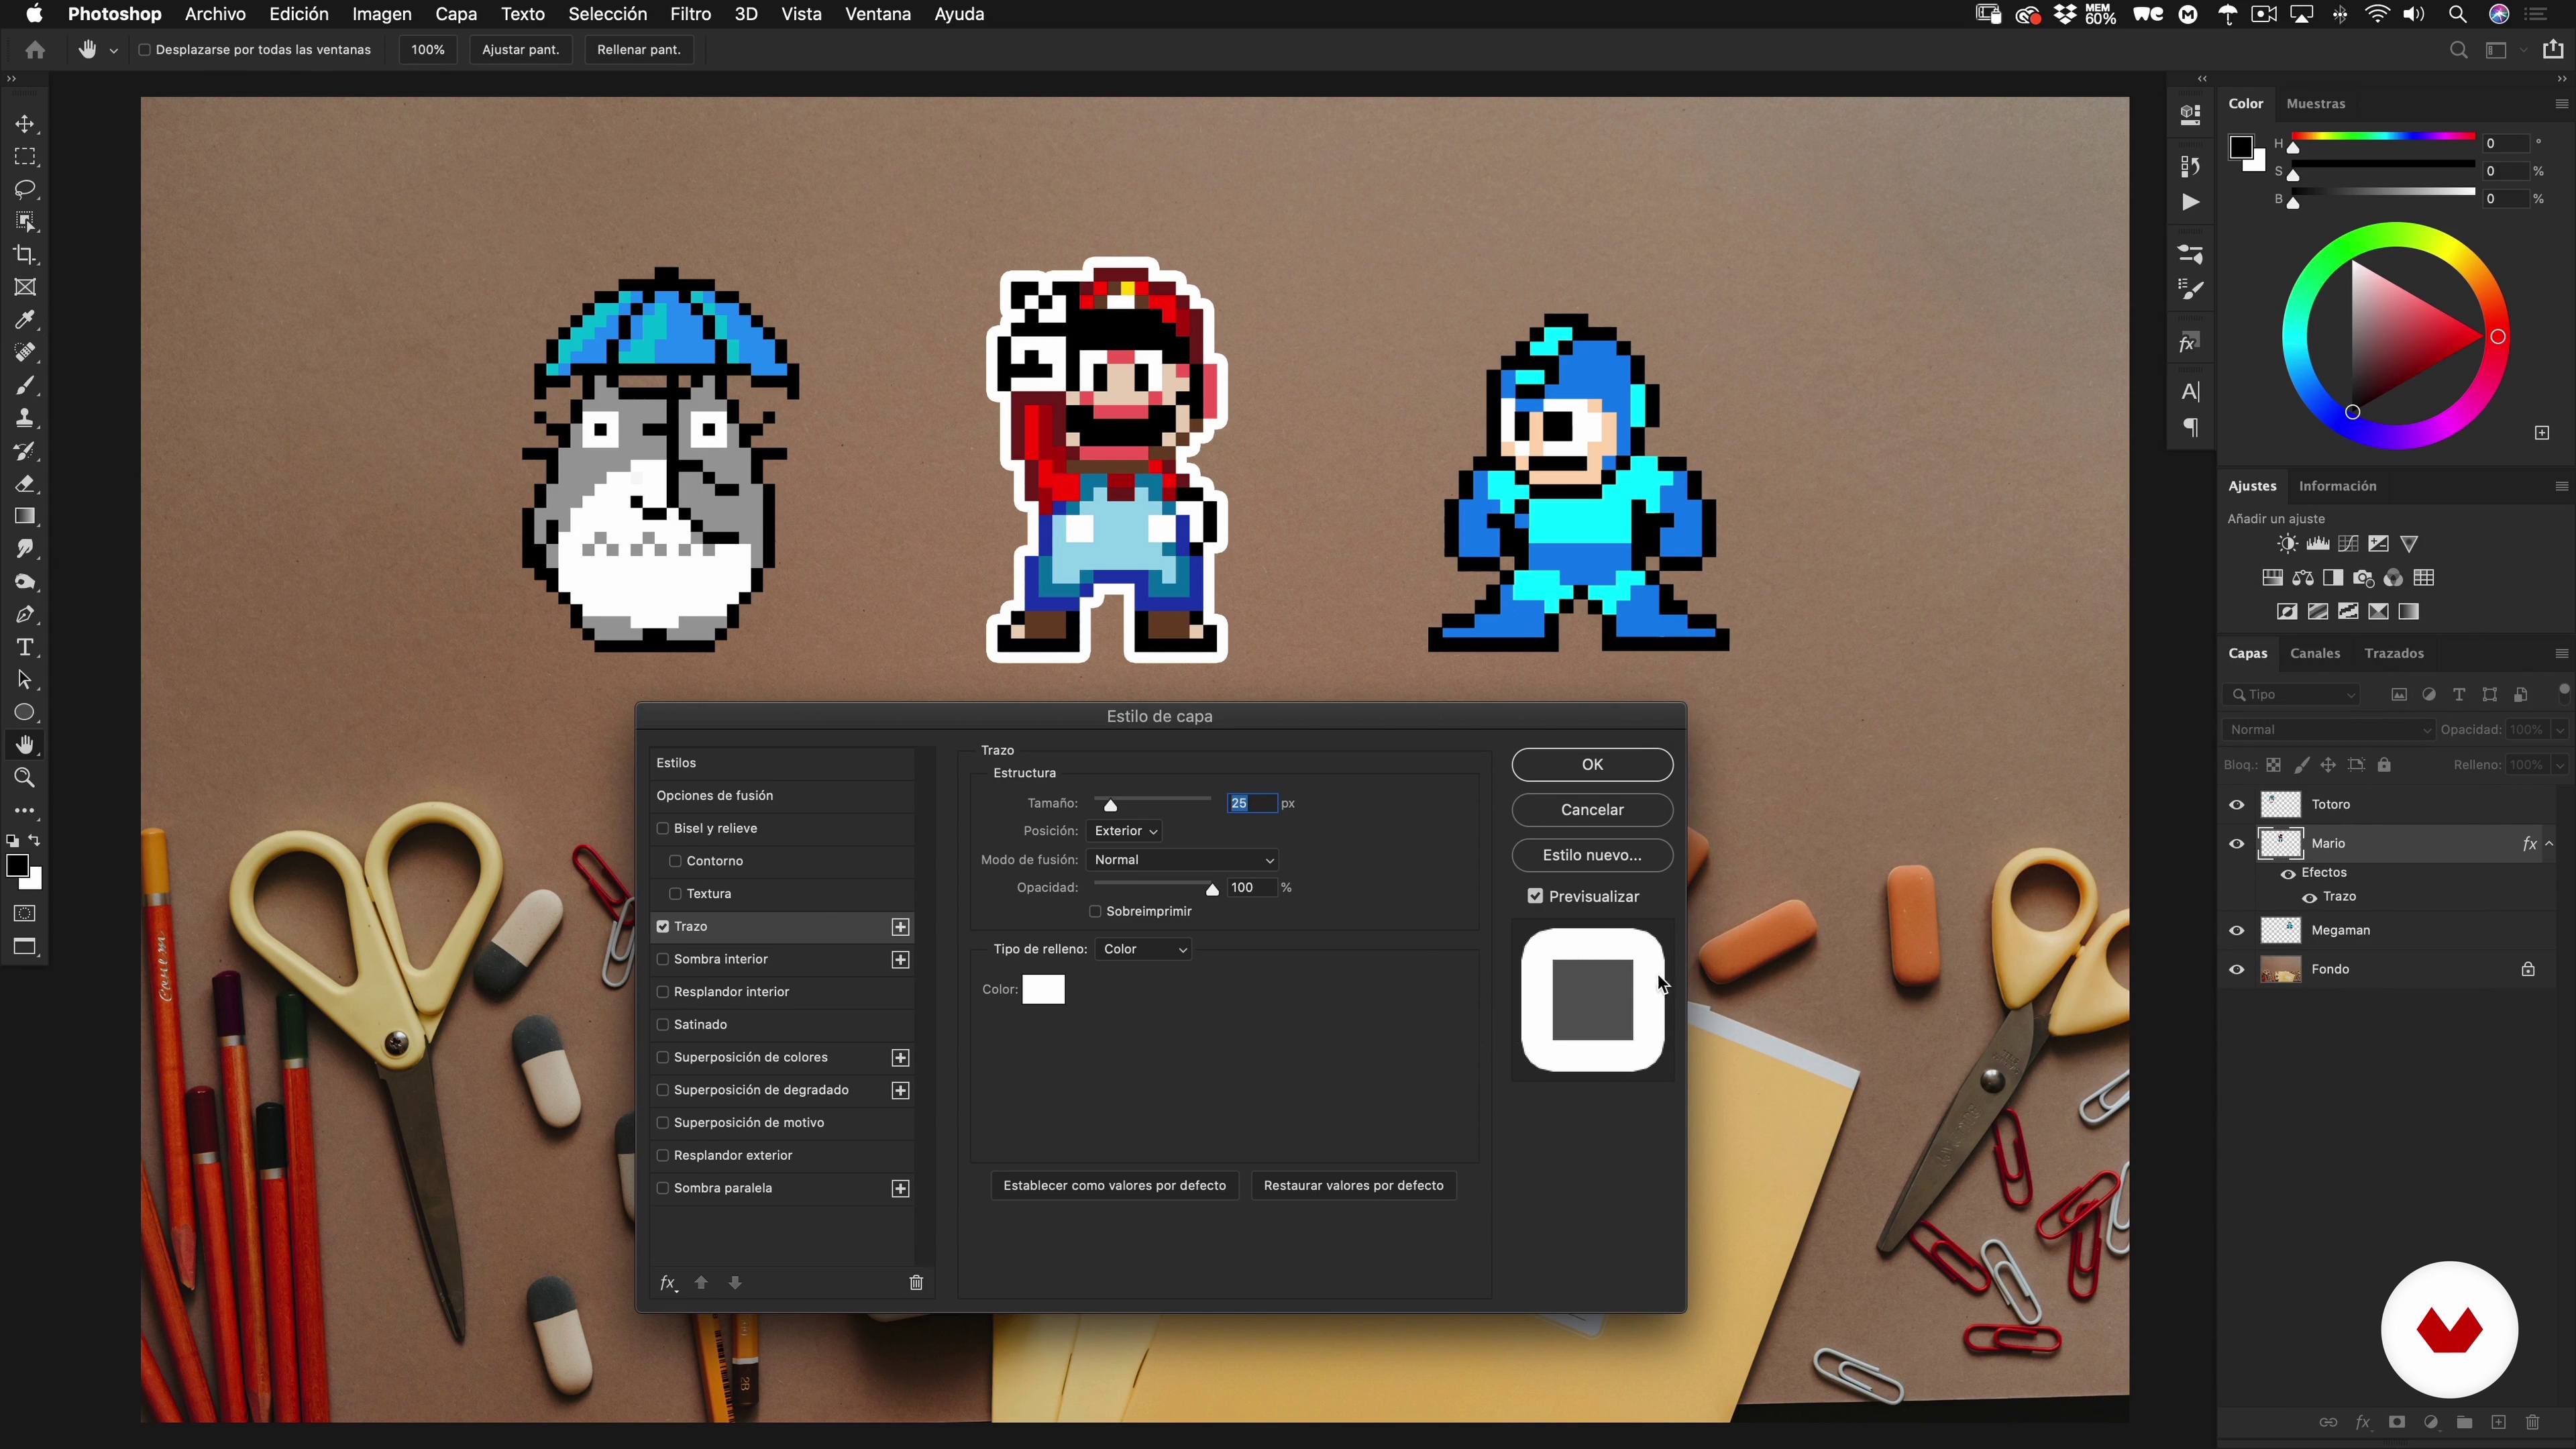The image size is (2576, 1449).
Task: Open the Modo de fusión dropdown
Action: (1183, 860)
